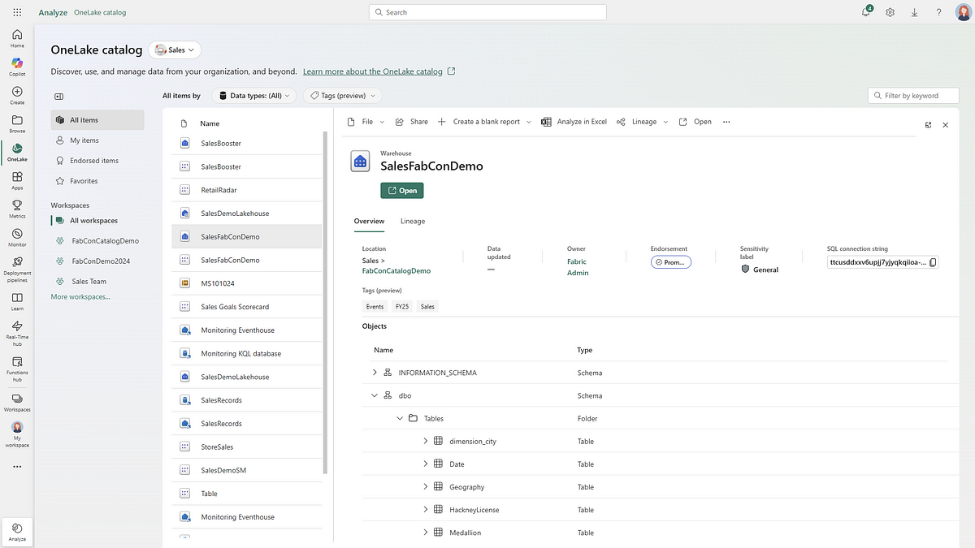Open the Tags (preview) filter dropdown
Viewport: 975px width, 548px height.
coord(342,96)
